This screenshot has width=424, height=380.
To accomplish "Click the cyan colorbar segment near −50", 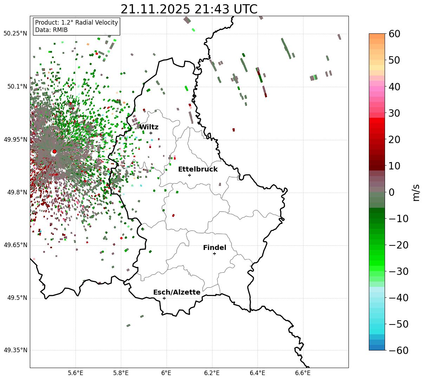I will (x=377, y=326).
